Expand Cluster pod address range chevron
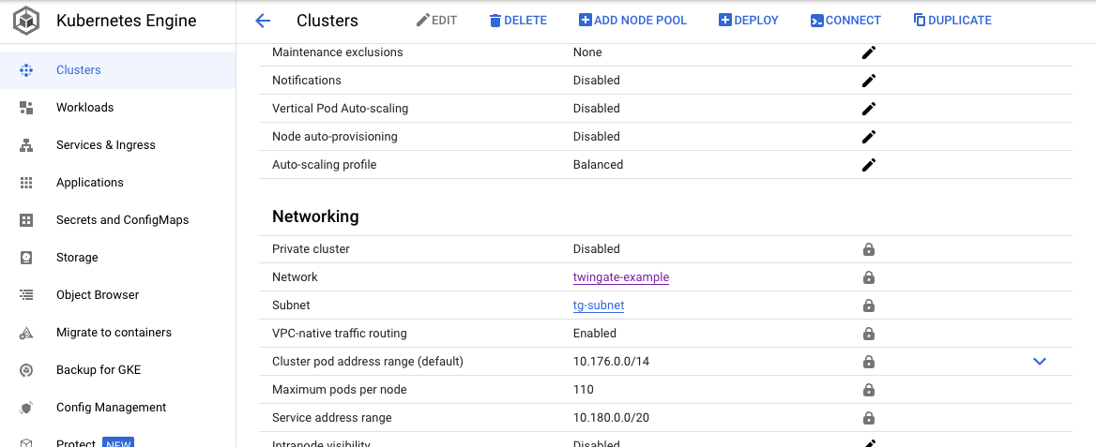Viewport: 1096px width, 447px height. (1040, 362)
